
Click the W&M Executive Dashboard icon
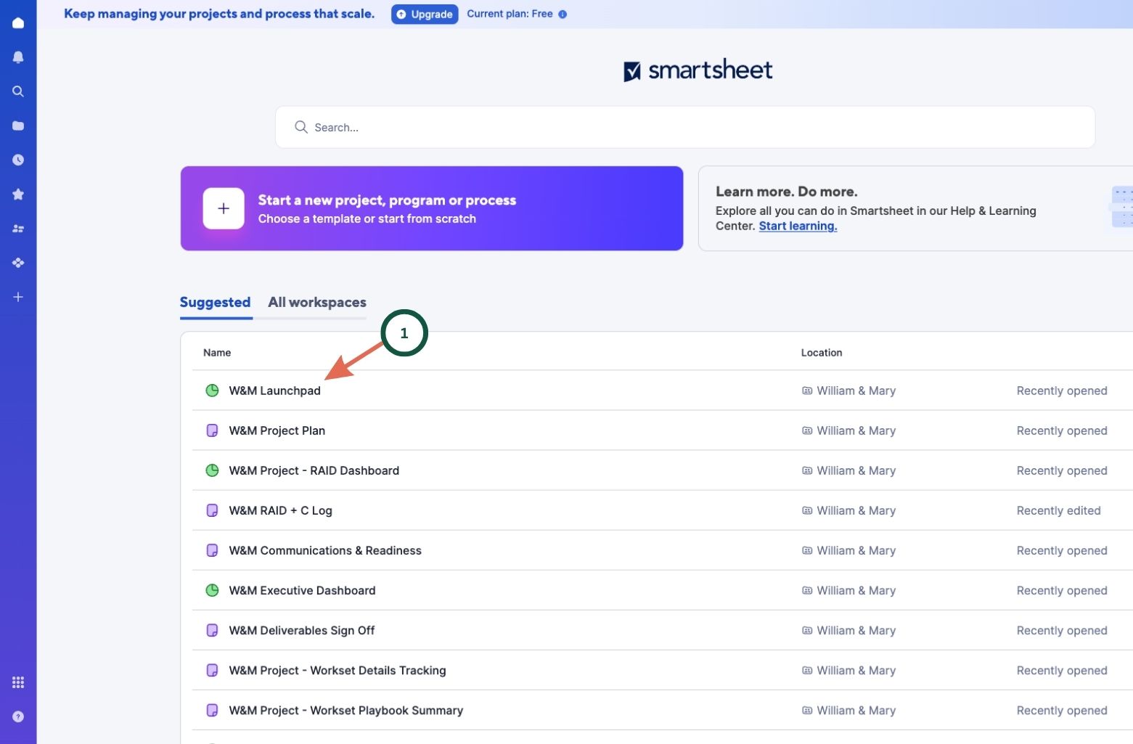point(212,590)
